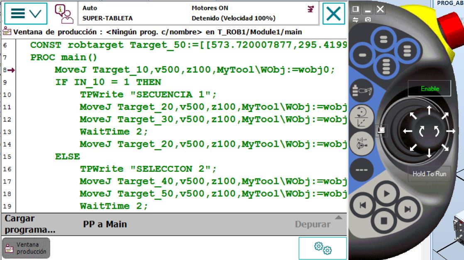Step forward with next button

coord(408,209)
